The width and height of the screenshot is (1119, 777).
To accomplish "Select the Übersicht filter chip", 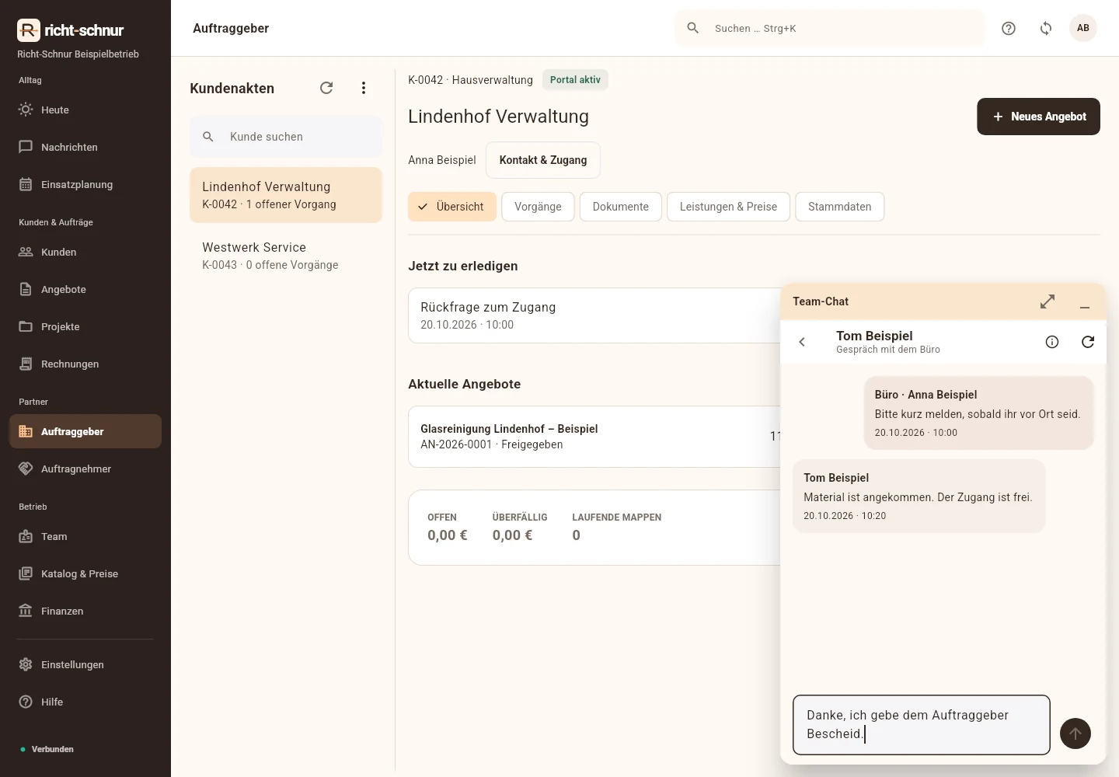I will tap(452, 207).
